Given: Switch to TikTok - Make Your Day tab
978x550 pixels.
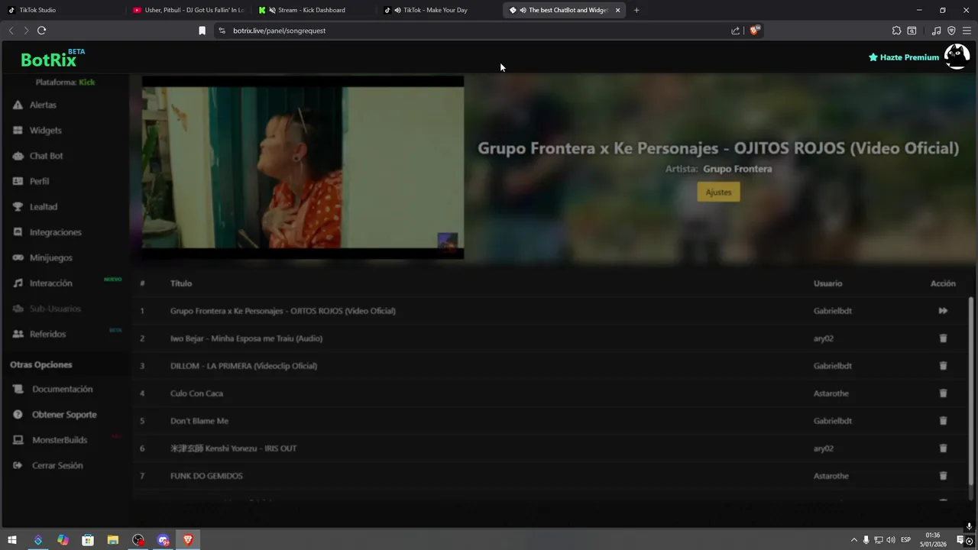Looking at the screenshot, I should click(x=439, y=10).
